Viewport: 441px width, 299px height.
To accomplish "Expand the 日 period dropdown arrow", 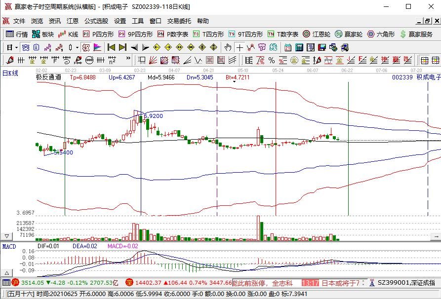I will 17,47.
